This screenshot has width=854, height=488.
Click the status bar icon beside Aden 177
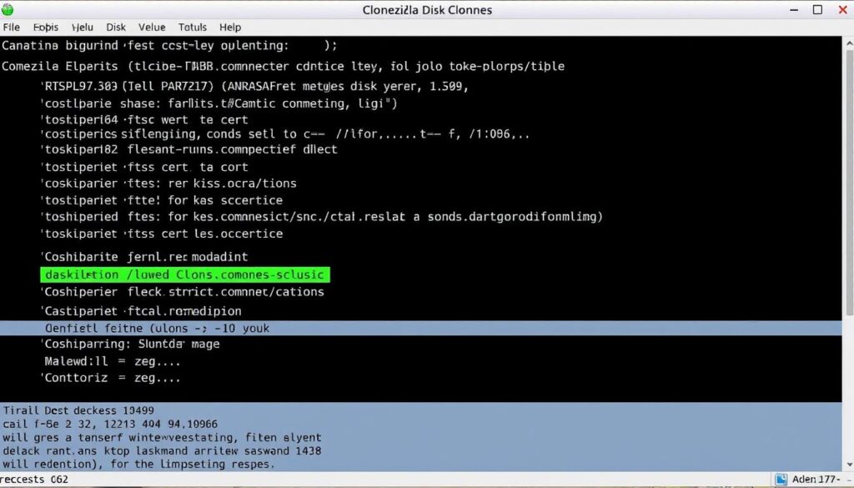pos(781,480)
